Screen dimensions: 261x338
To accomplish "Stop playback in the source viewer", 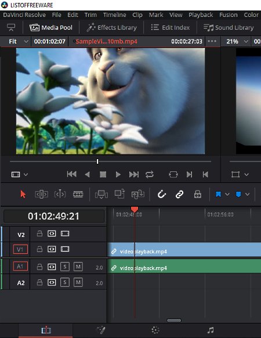I will [x=103, y=174].
